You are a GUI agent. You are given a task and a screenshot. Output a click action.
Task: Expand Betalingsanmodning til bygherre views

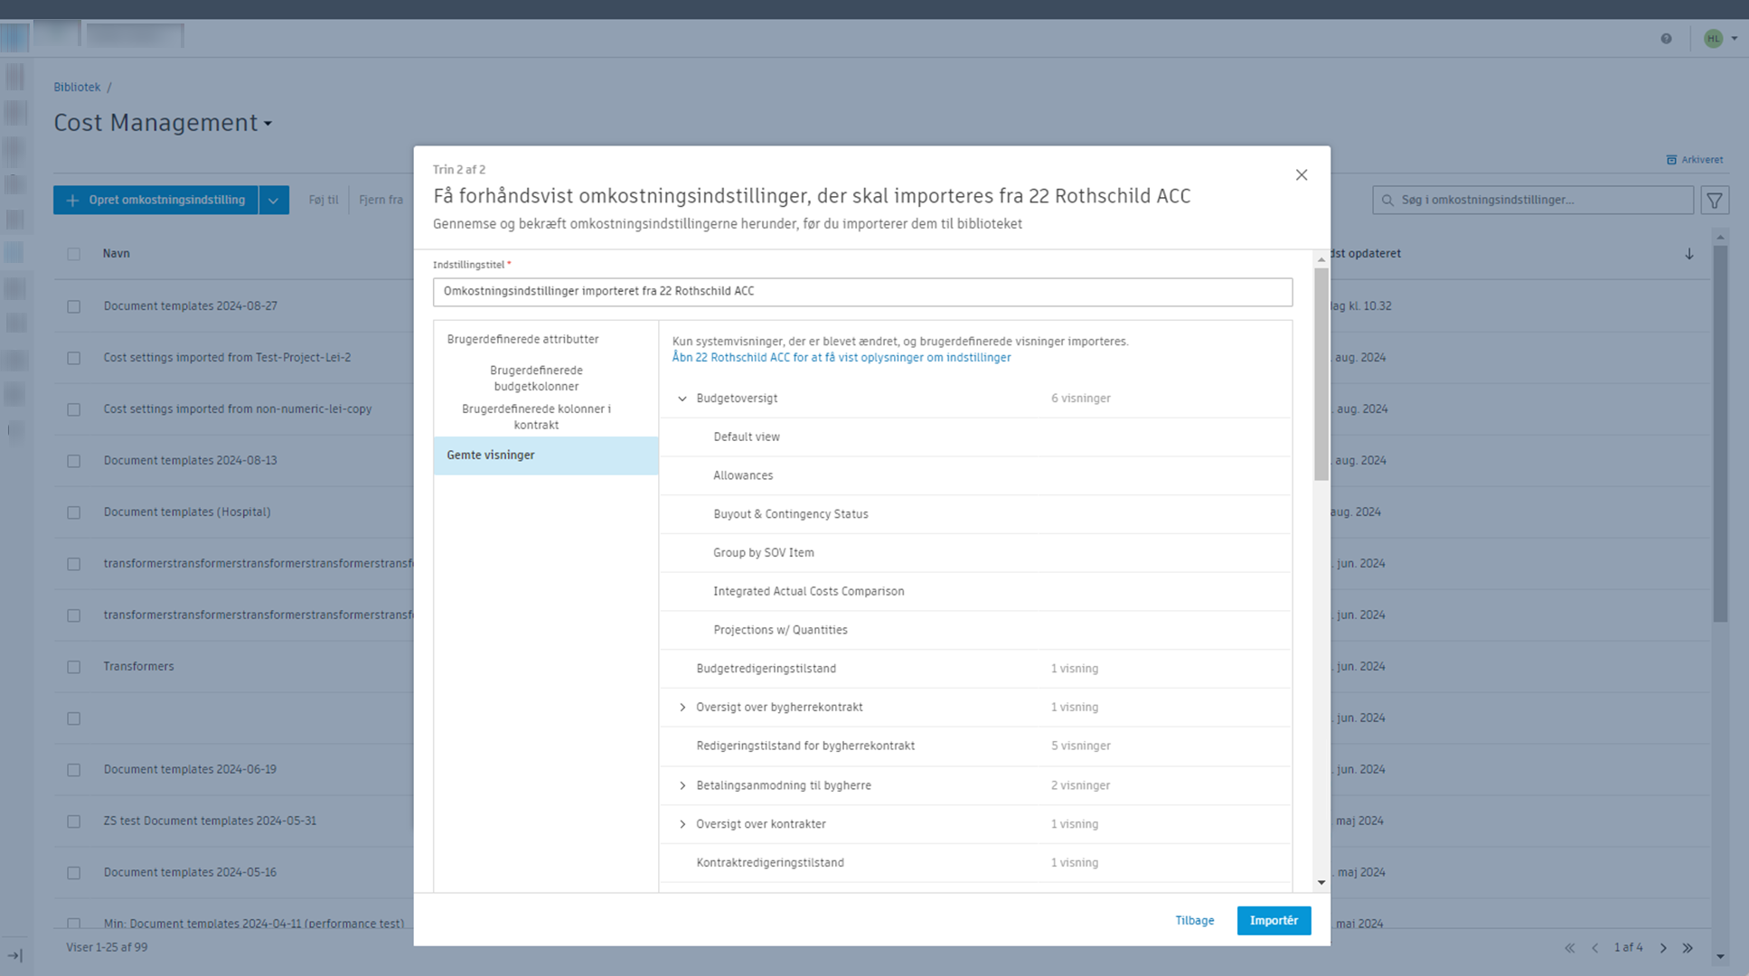(682, 786)
